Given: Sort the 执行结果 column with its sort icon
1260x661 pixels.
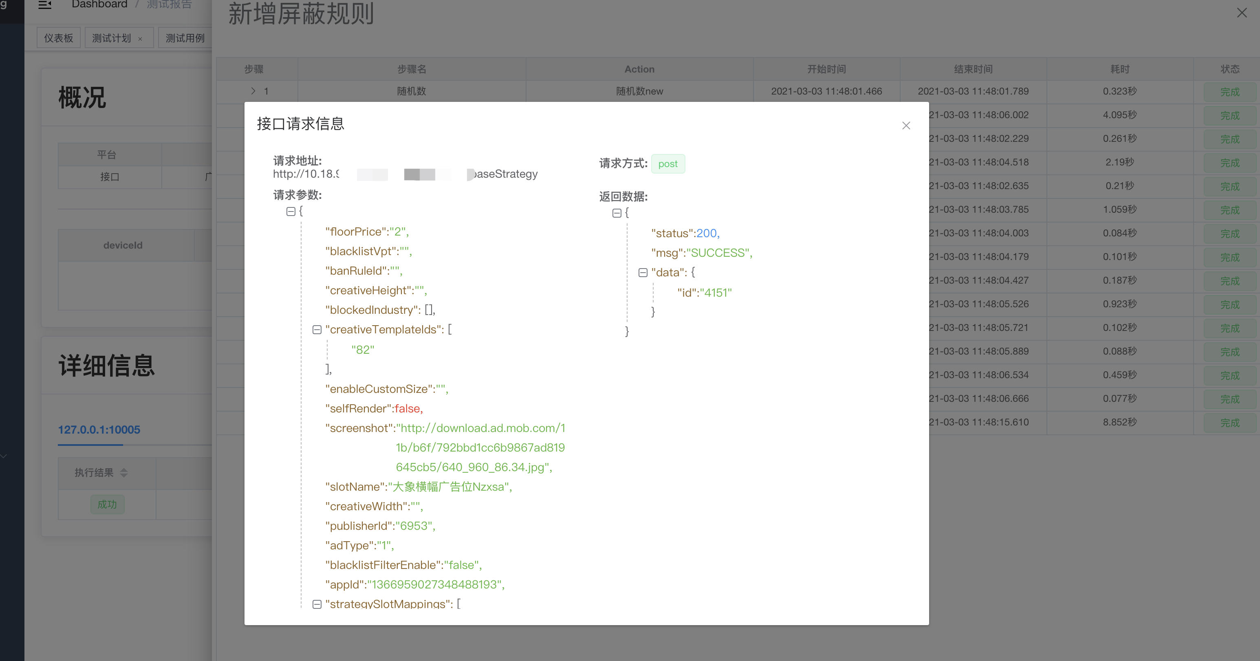Looking at the screenshot, I should tap(124, 473).
